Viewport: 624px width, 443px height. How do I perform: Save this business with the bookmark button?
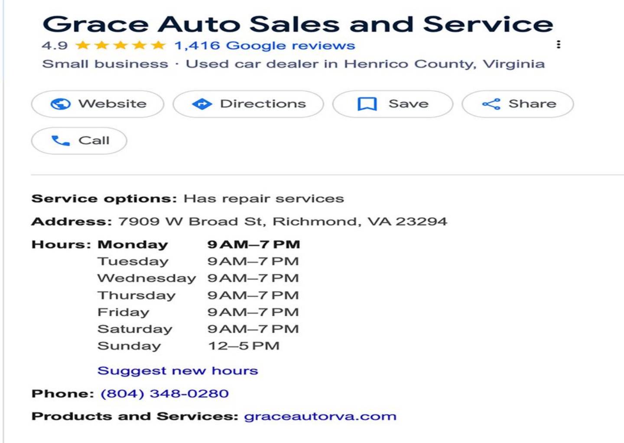click(393, 104)
